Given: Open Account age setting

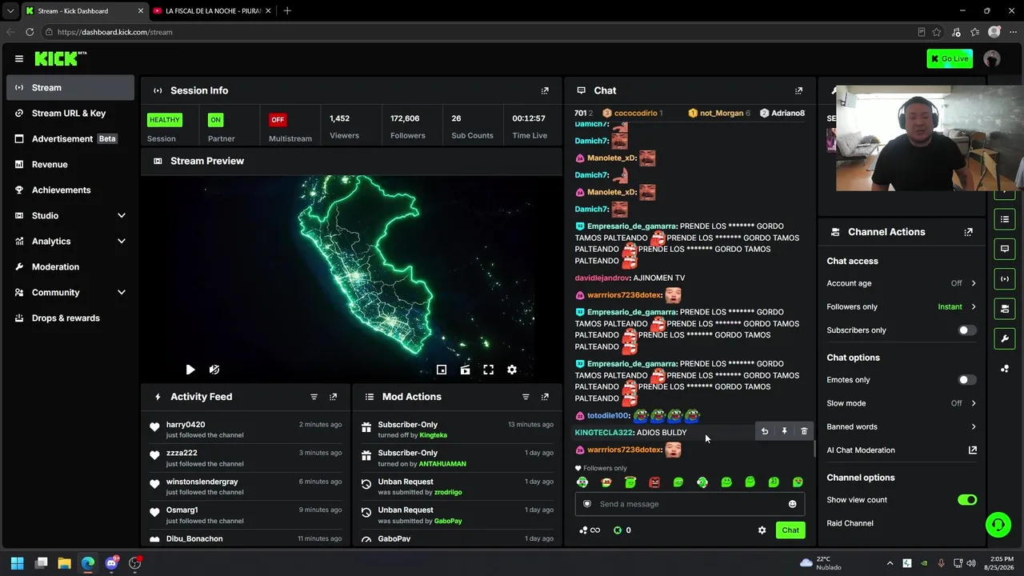Looking at the screenshot, I should [902, 283].
